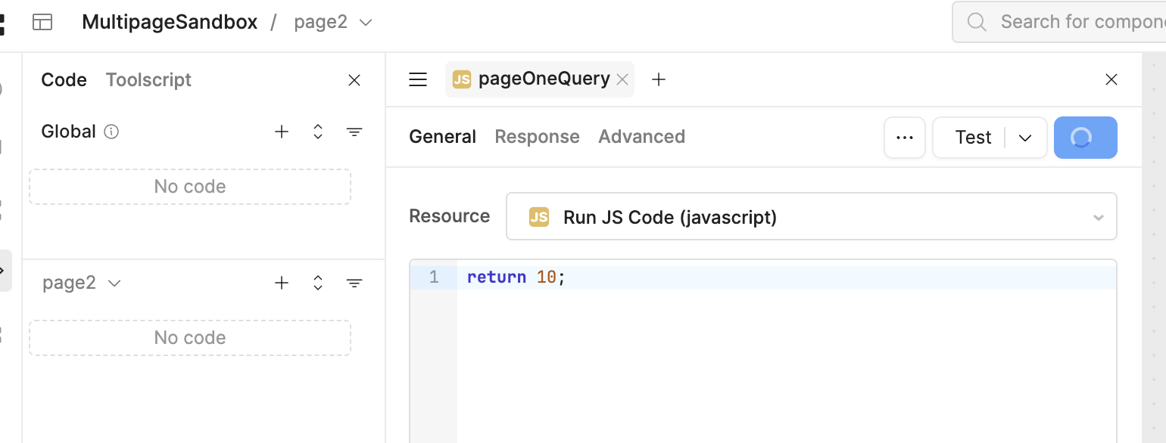Click the Global info icon
The height and width of the screenshot is (443, 1166).
click(111, 132)
